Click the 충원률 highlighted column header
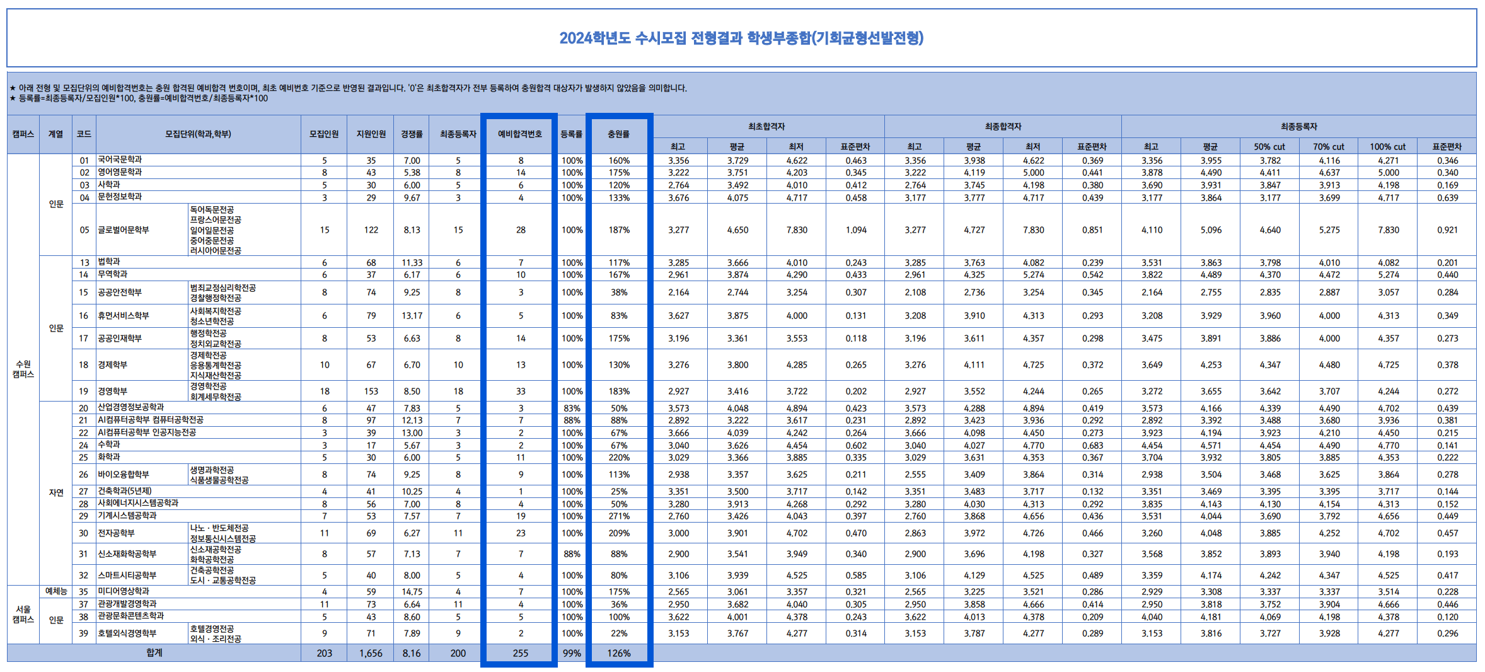Screen dimensions: 1485x672 coord(620,133)
